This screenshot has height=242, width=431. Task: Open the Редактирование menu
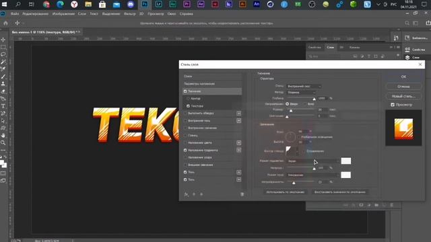tap(35, 13)
